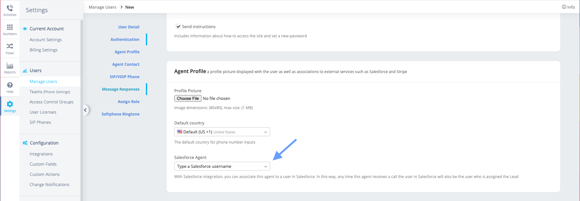The height and width of the screenshot is (201, 580).
Task: Go to Softphone Ringtone section
Action: click(x=120, y=114)
